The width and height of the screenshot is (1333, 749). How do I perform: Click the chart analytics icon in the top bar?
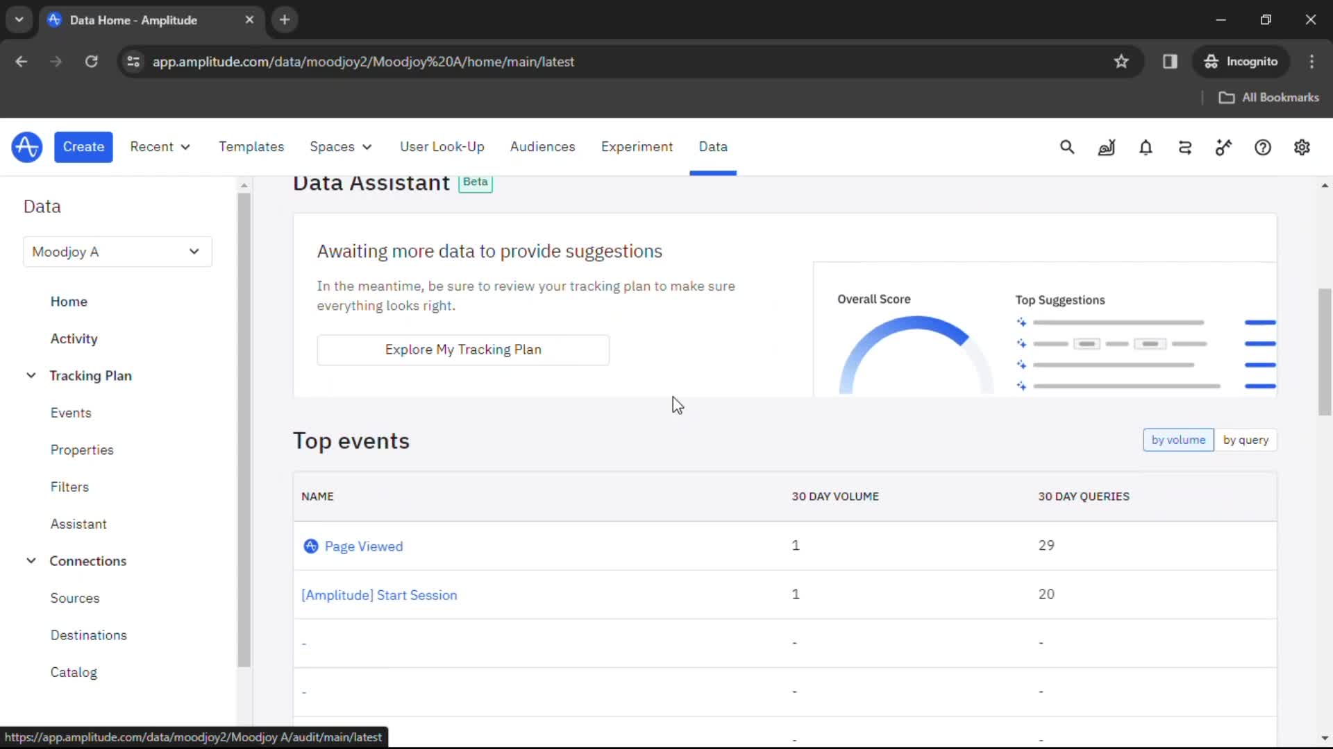coord(1107,147)
